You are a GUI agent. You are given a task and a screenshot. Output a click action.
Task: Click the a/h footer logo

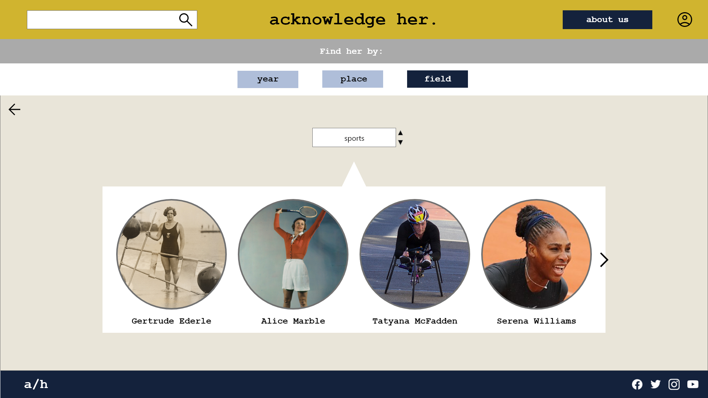36,384
